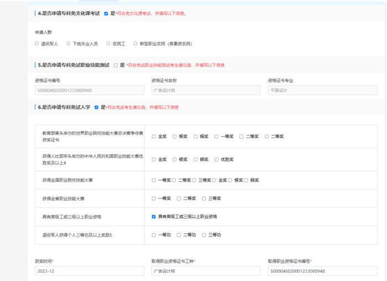Check 一等奖 in the 世界职业院校技能大赛 row
The height and width of the screenshot is (281, 387).
(x=217, y=137)
